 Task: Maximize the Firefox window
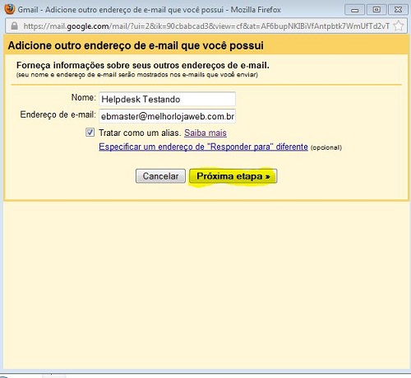(376, 10)
